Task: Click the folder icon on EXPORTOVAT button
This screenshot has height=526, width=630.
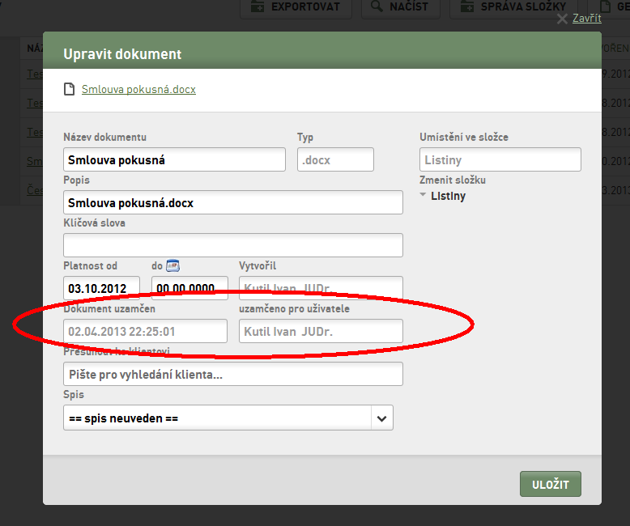Action: pyautogui.click(x=258, y=6)
